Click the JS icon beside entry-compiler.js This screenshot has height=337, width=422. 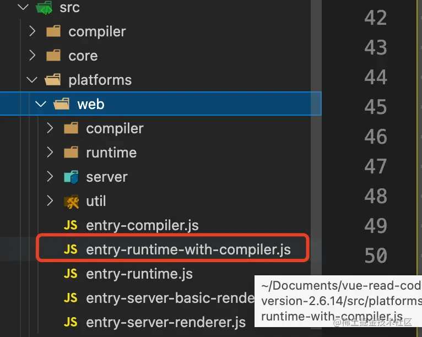click(71, 225)
